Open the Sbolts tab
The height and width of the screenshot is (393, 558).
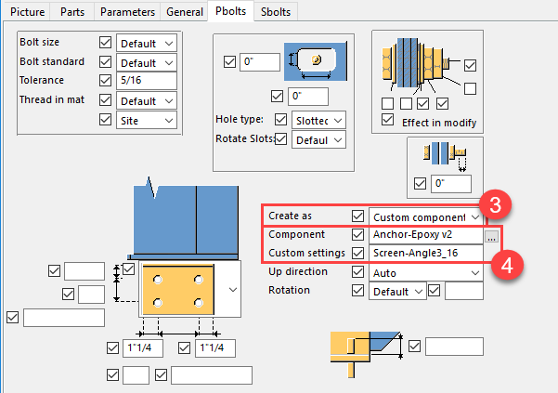(275, 11)
